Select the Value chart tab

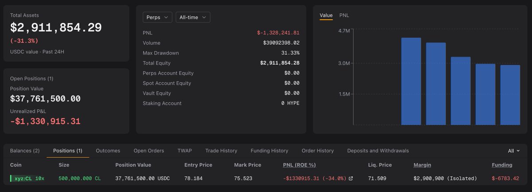[326, 15]
